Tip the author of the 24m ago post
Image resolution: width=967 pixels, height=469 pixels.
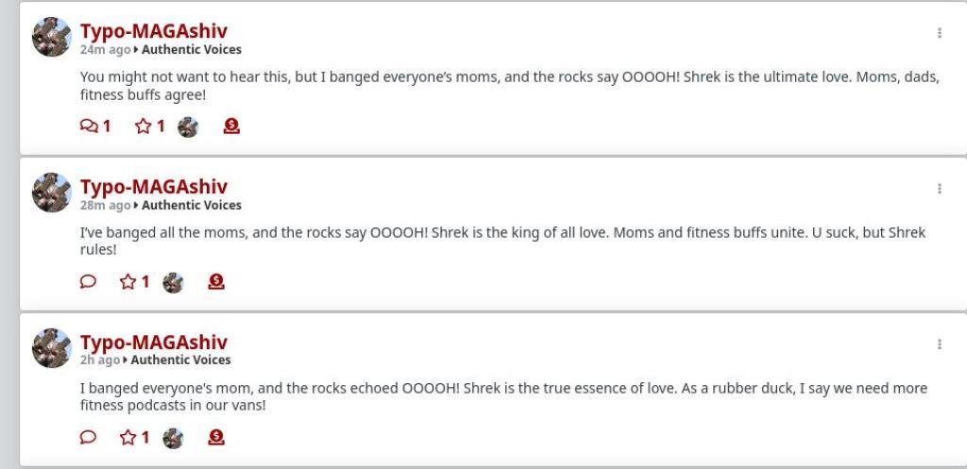pyautogui.click(x=231, y=126)
